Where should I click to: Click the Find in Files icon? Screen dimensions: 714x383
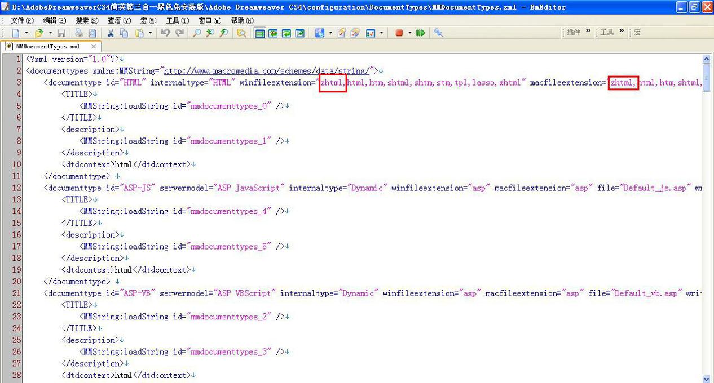pos(241,33)
